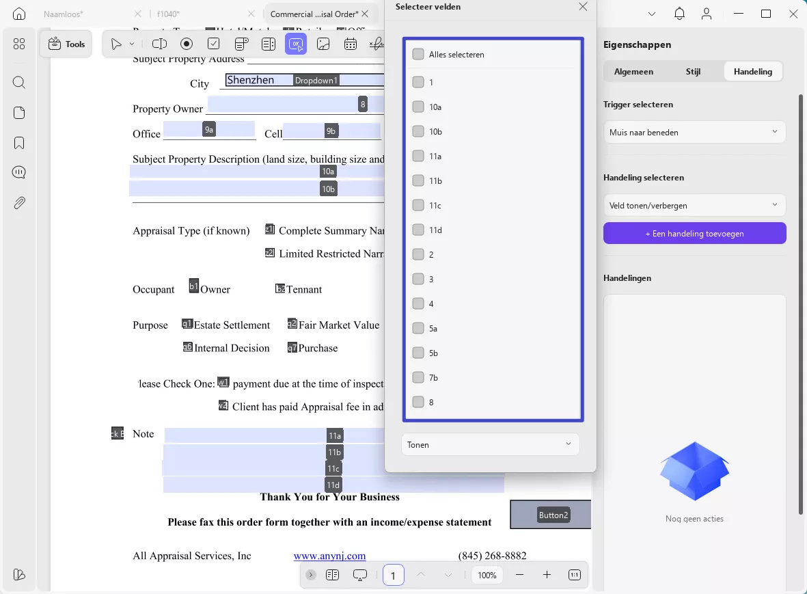This screenshot has width=807, height=594.
Task: Tick the checkbox for field 10a
Action: tap(418, 107)
